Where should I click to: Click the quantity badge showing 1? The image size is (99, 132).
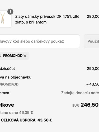click(10, 12)
